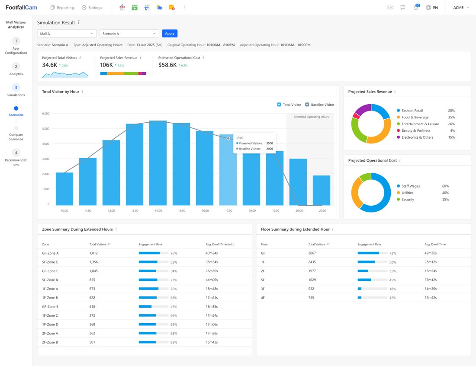This screenshot has width=476, height=366.
Task: Click GF-Zone A engagement rate bar
Action: tap(154, 253)
